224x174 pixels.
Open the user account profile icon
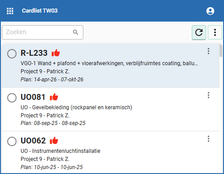click(x=210, y=11)
